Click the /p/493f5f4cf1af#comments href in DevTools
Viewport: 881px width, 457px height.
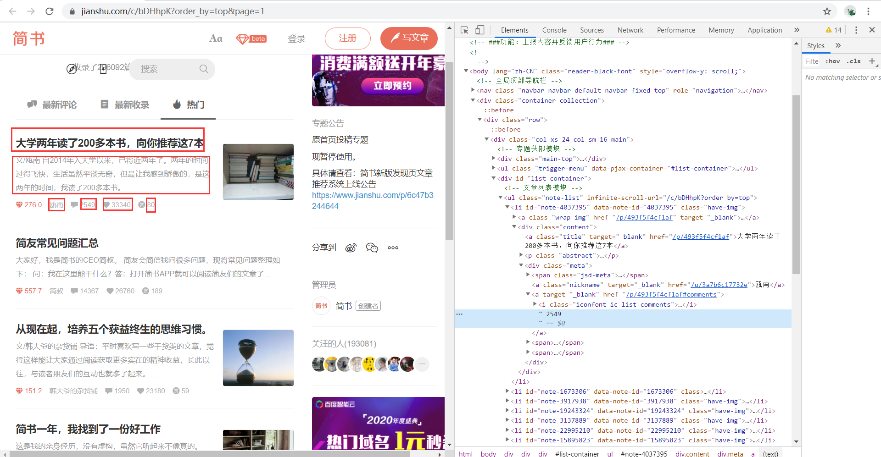[x=671, y=294]
